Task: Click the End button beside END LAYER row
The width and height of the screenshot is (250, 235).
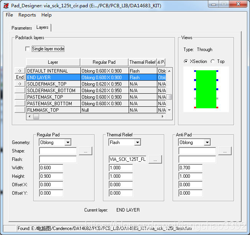Action: click(x=20, y=77)
